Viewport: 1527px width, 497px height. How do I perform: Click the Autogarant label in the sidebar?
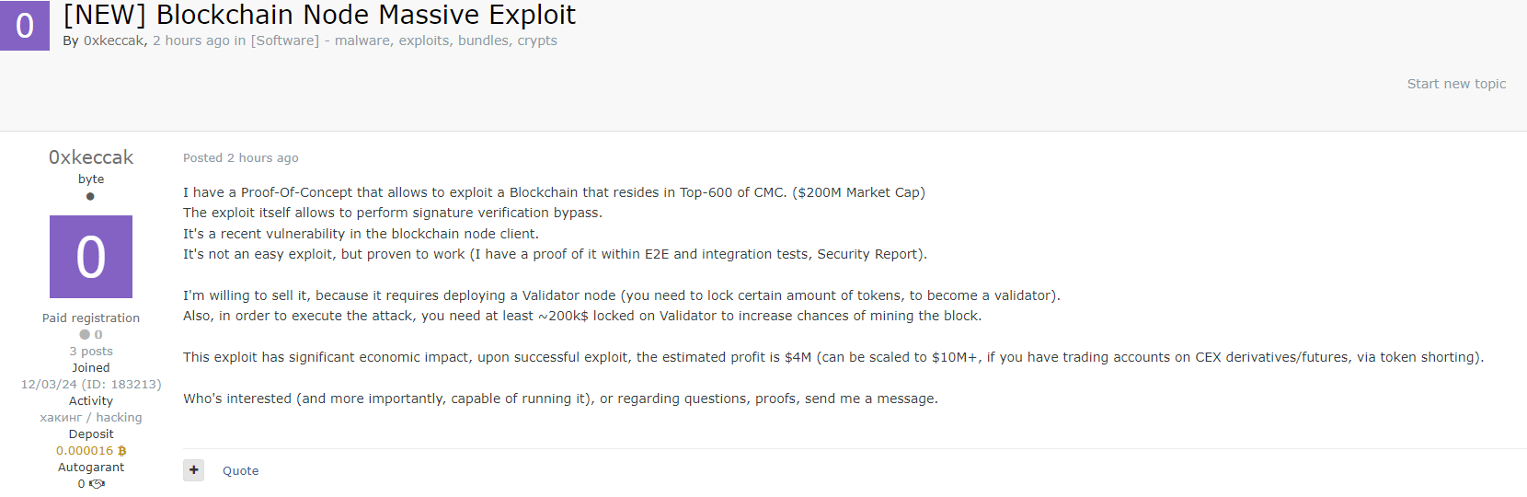(x=91, y=468)
